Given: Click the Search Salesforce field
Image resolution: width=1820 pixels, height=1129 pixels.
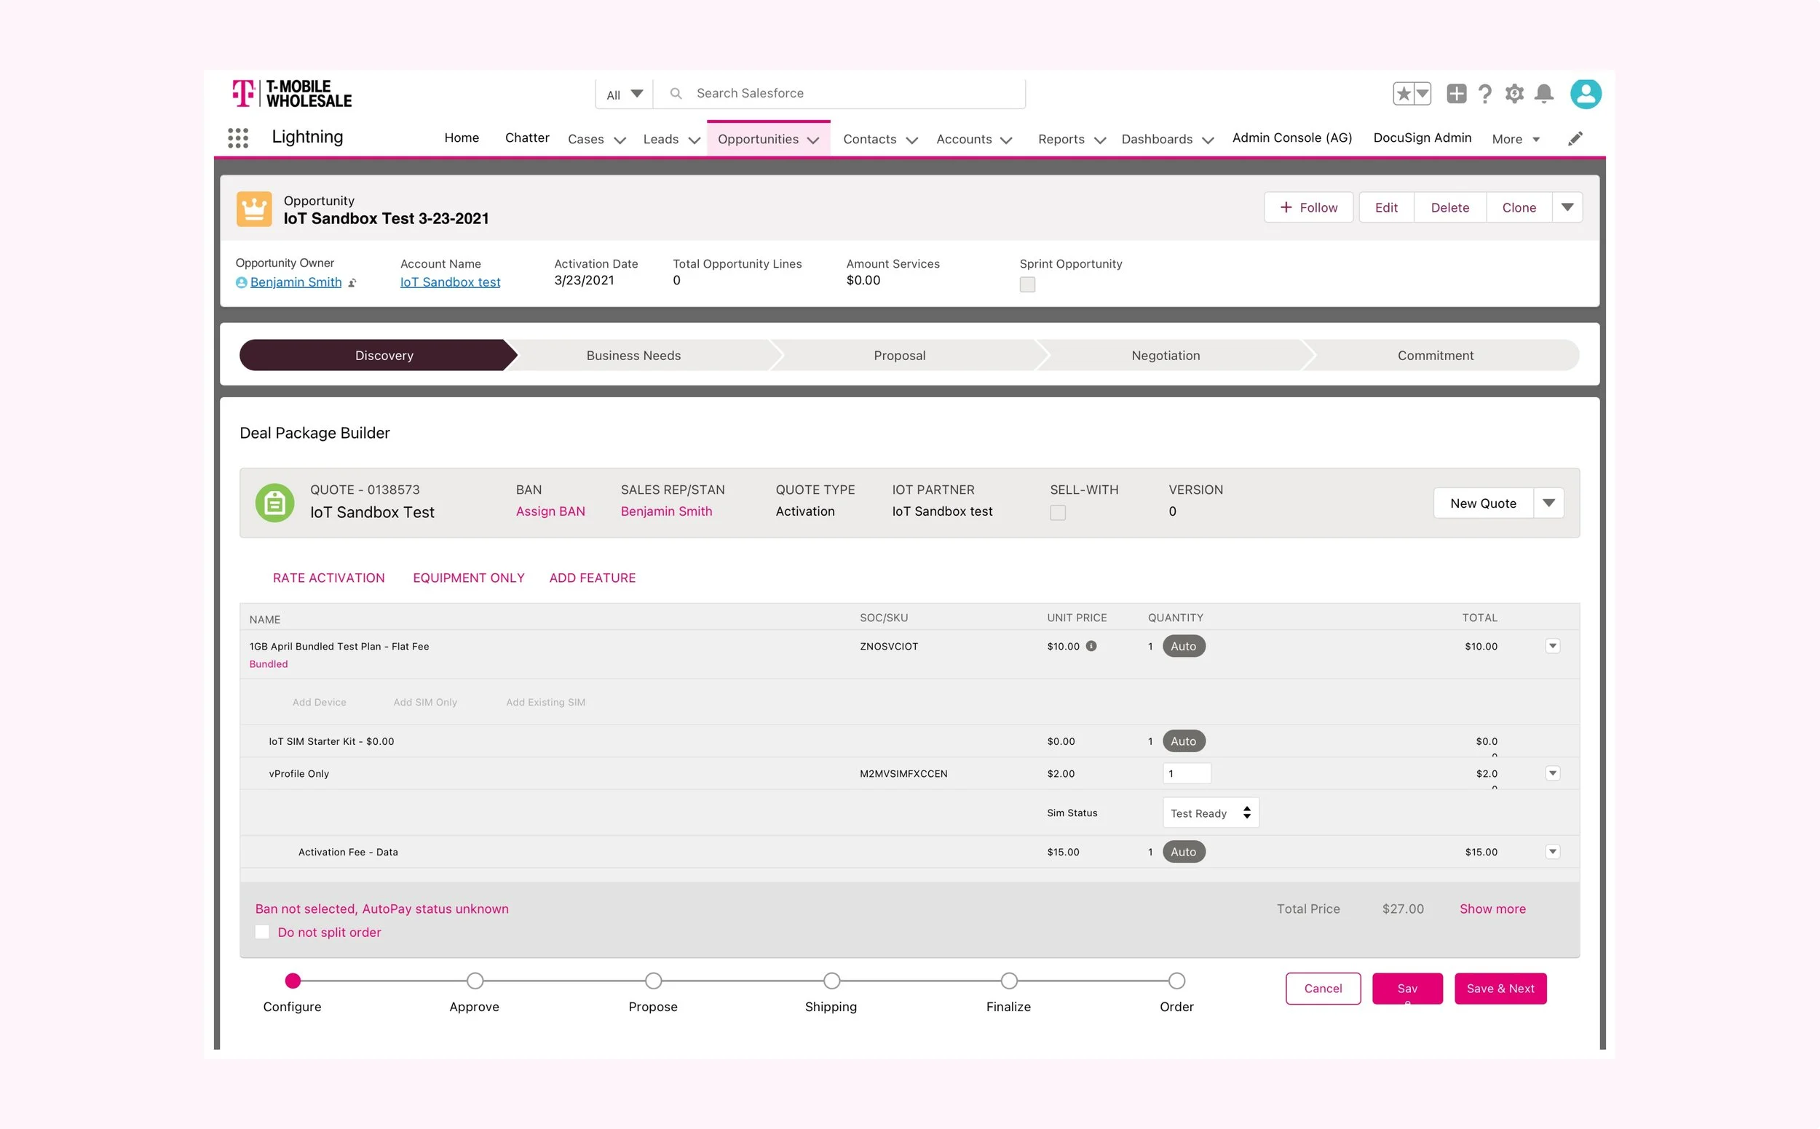Looking at the screenshot, I should pos(840,93).
